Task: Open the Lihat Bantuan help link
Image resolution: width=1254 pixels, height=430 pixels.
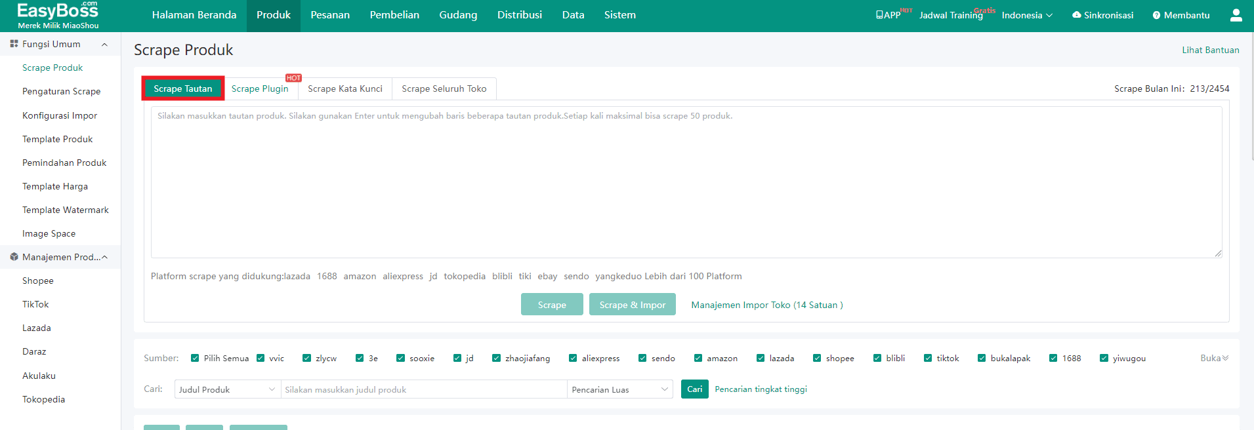Action: click(1211, 50)
